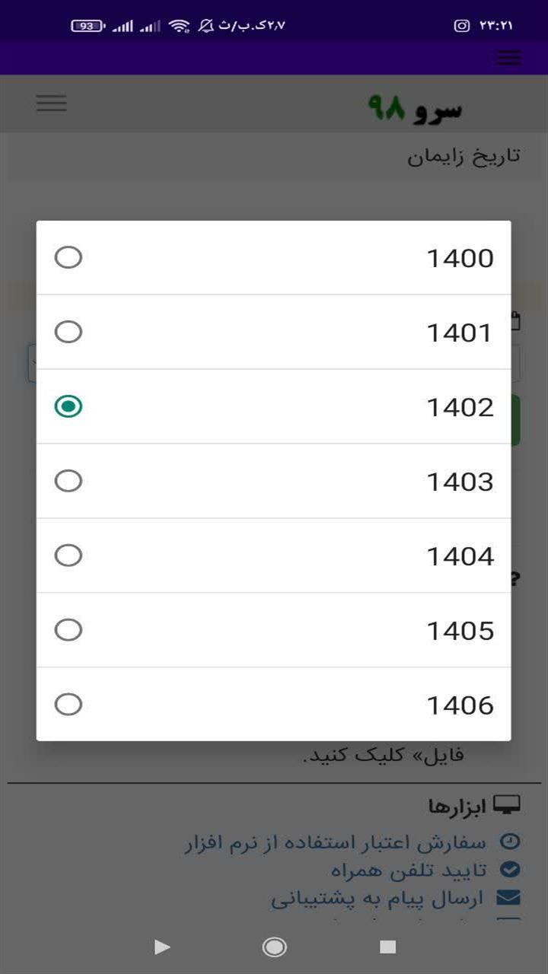Click the checkmark icon beside تایید تلفن همراه
The height and width of the screenshot is (974, 548).
click(509, 870)
